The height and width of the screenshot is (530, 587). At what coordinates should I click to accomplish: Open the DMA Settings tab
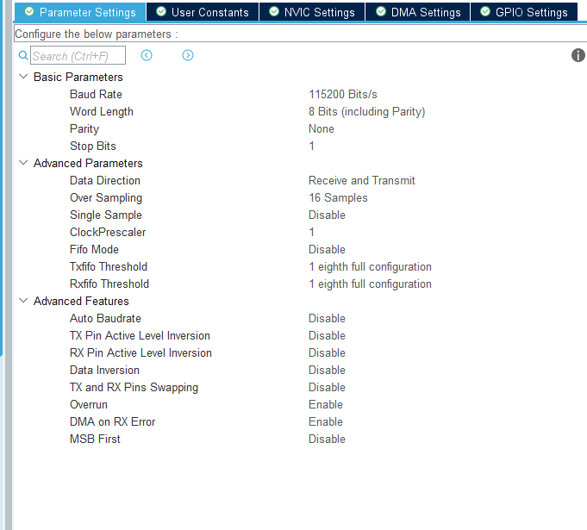(418, 12)
